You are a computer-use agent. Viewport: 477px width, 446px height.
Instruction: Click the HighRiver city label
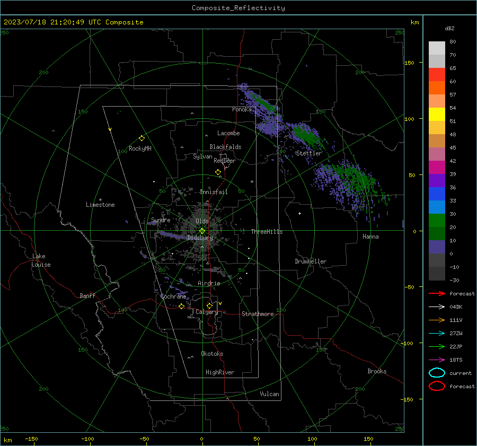point(220,372)
